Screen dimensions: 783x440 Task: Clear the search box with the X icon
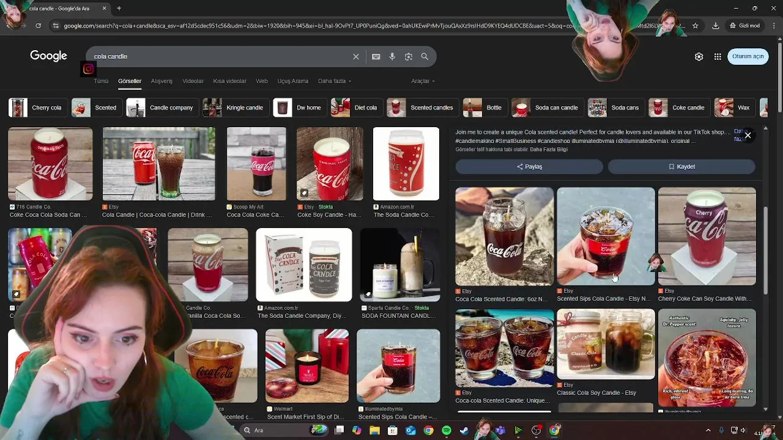point(356,56)
